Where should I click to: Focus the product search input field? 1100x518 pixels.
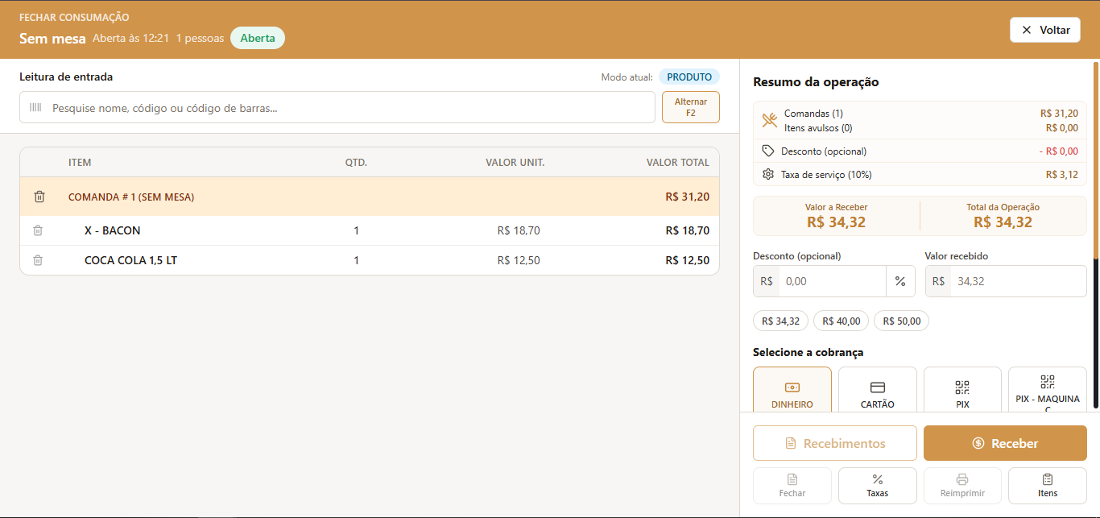(x=337, y=107)
